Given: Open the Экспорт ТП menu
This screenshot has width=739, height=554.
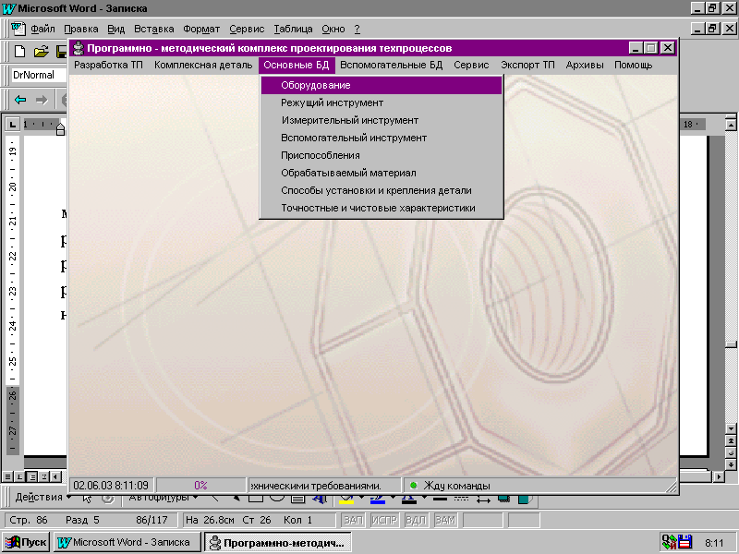Looking at the screenshot, I should pos(527,65).
